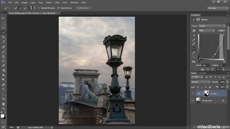The width and height of the screenshot is (230, 129).
Task: Hide the Background layer
Action: coord(193,100)
